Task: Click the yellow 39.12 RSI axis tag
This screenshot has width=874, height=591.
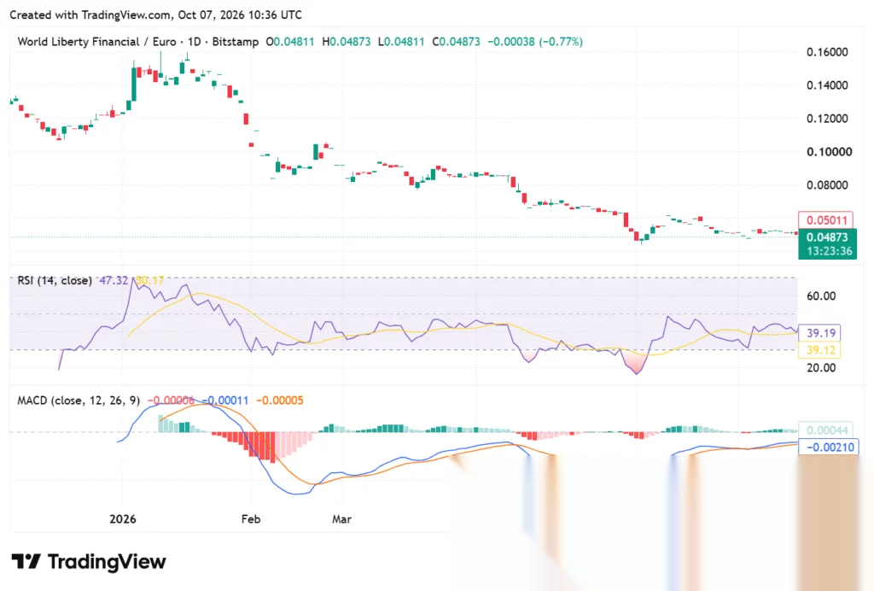Action: tap(820, 350)
